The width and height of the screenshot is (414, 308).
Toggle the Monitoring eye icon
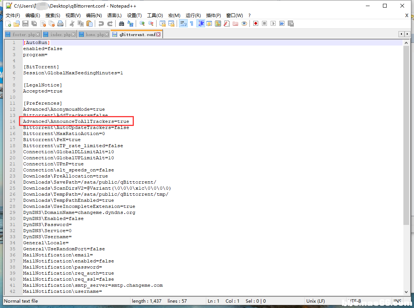coord(244,24)
